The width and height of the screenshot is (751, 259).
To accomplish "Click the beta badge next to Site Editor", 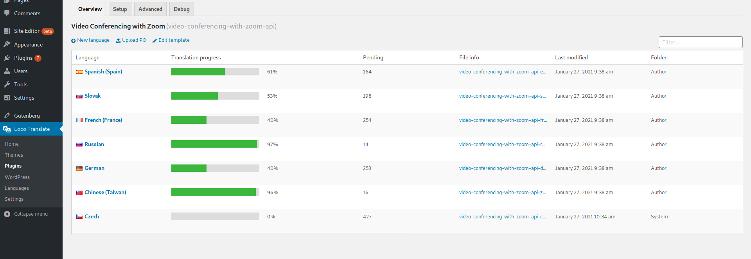I will click(x=48, y=31).
